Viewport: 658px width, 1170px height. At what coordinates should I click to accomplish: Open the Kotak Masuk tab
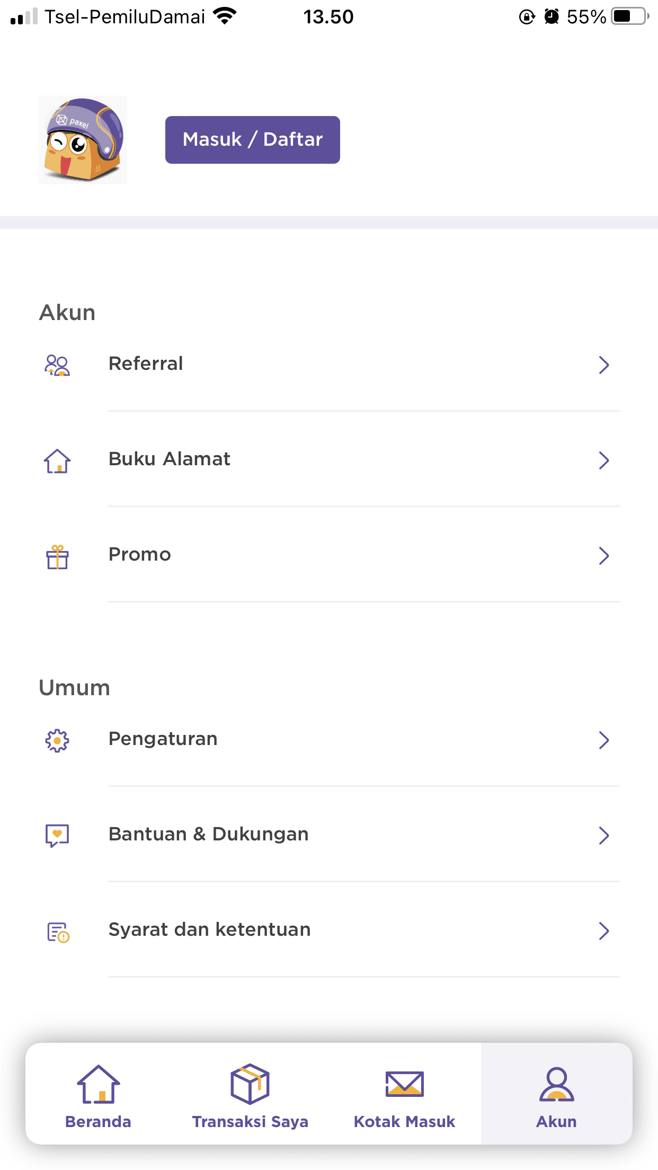405,1096
